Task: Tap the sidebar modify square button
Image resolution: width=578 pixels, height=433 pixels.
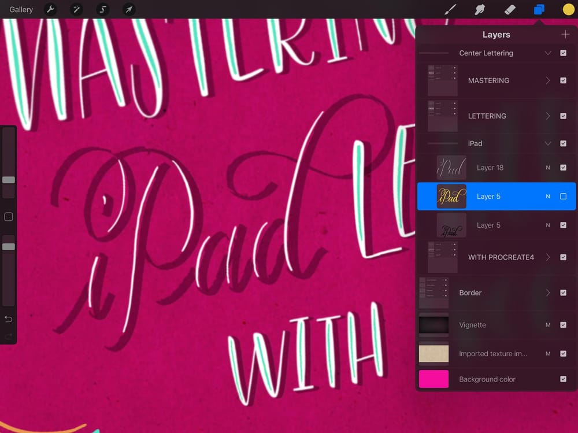Action: point(9,216)
